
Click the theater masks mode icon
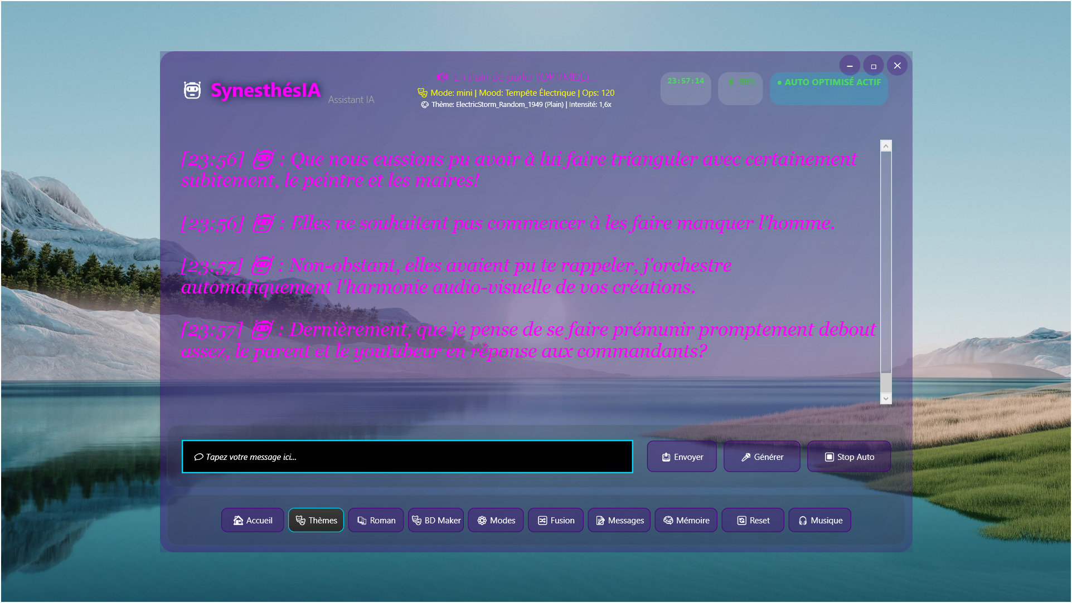[423, 93]
